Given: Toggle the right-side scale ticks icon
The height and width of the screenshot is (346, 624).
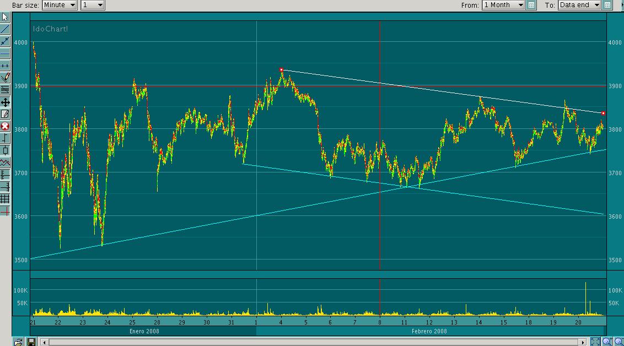Looking at the screenshot, I should [5, 187].
